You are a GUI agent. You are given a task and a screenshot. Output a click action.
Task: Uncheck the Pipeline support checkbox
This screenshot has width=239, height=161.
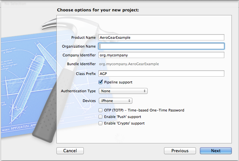(100, 82)
